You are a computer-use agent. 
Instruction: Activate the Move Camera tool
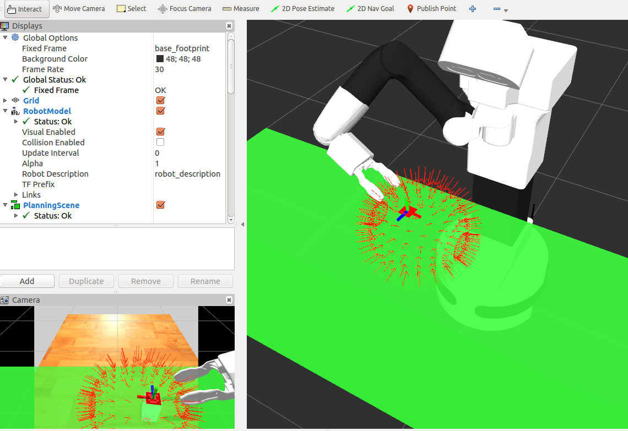click(x=80, y=9)
